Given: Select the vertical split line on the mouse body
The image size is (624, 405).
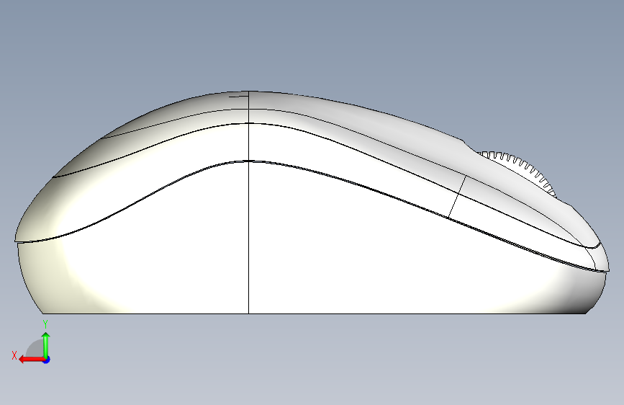Looking at the screenshot, I should tap(249, 202).
